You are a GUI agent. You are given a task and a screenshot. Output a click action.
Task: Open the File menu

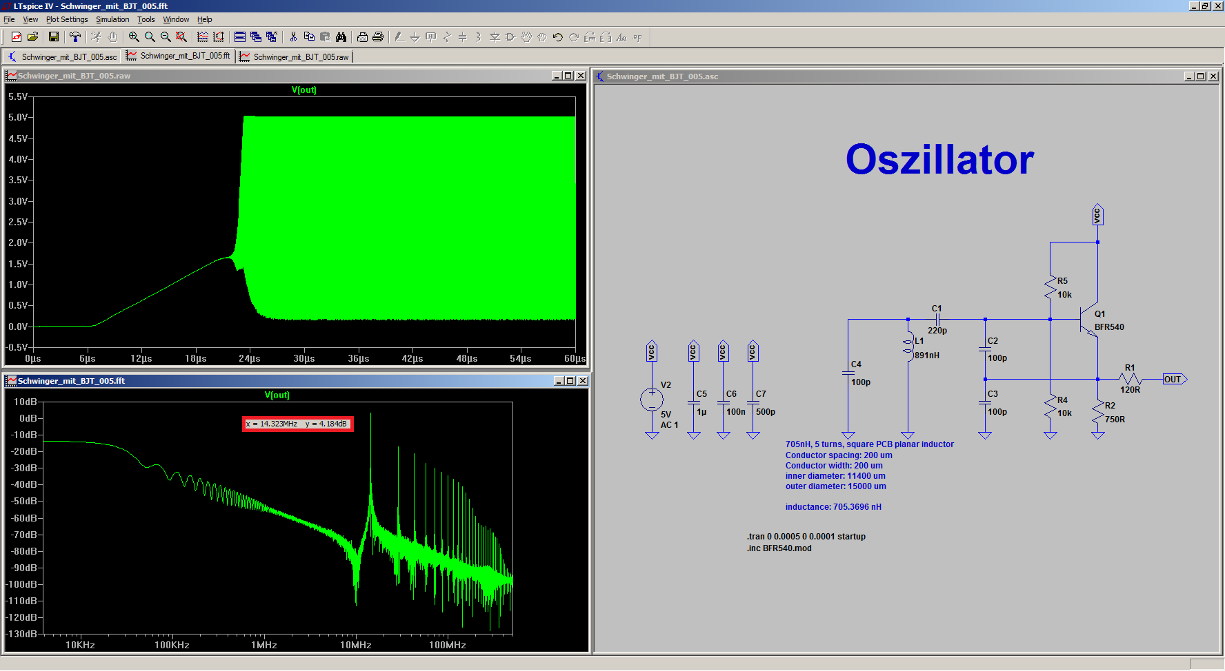(9, 19)
